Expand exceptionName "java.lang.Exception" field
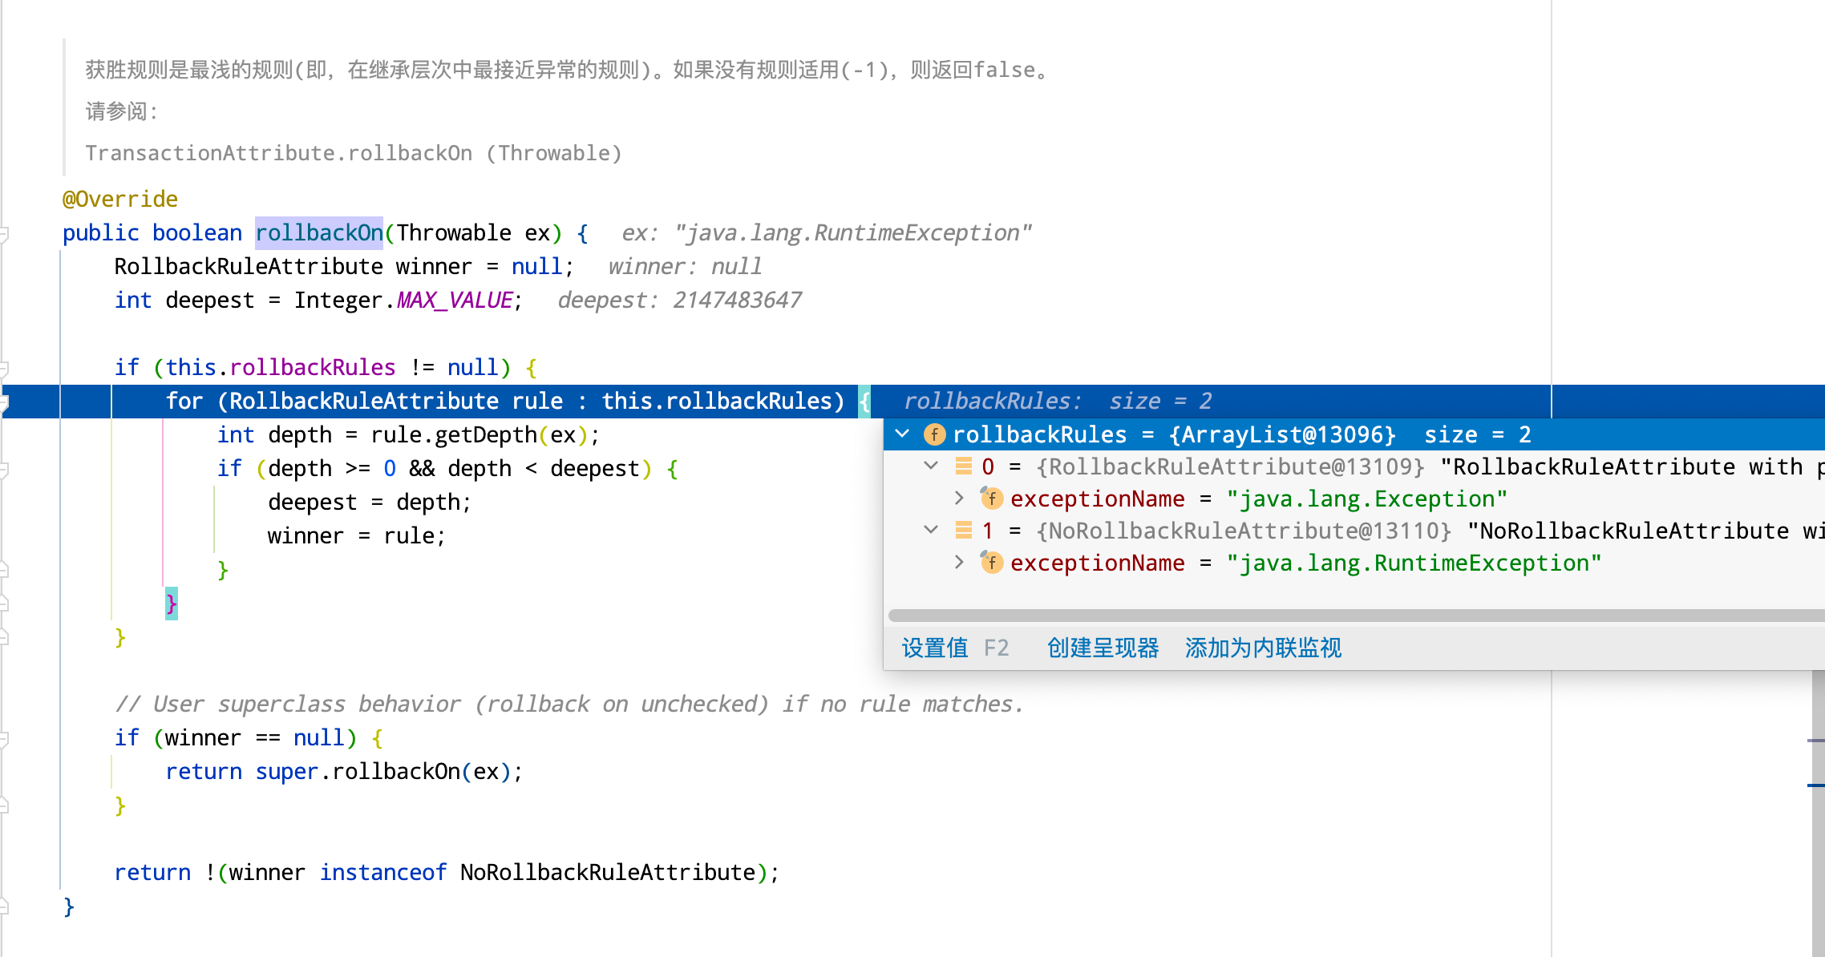The image size is (1825, 957). tap(959, 499)
